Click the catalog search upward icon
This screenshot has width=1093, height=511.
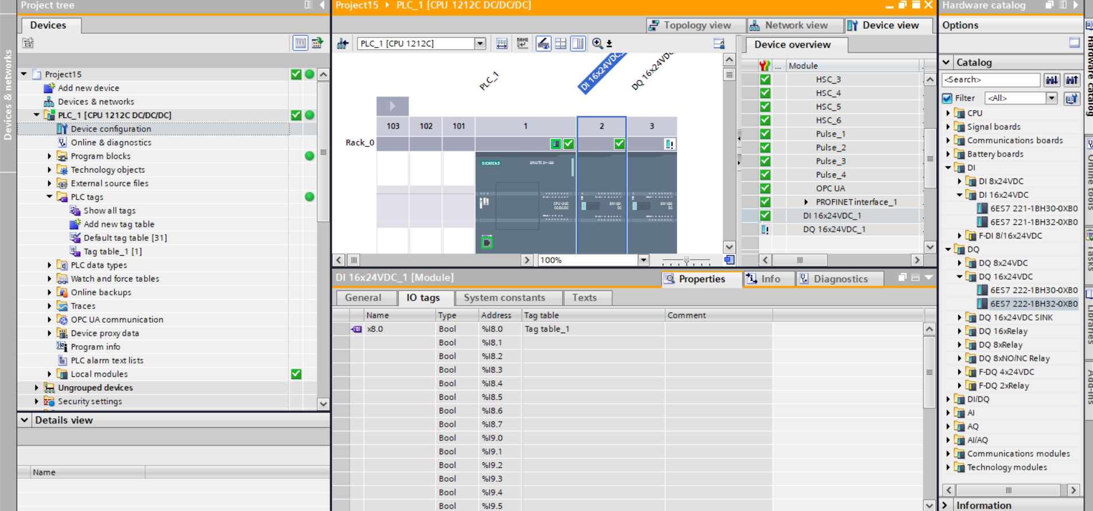(x=1072, y=80)
